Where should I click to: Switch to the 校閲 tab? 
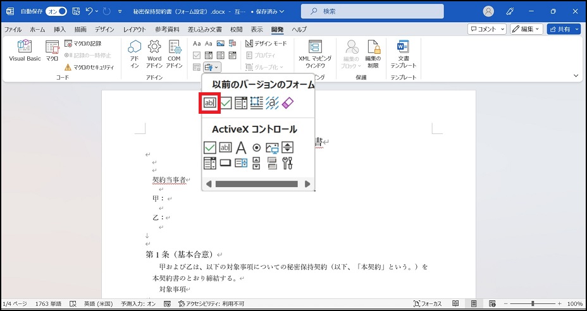point(236,30)
